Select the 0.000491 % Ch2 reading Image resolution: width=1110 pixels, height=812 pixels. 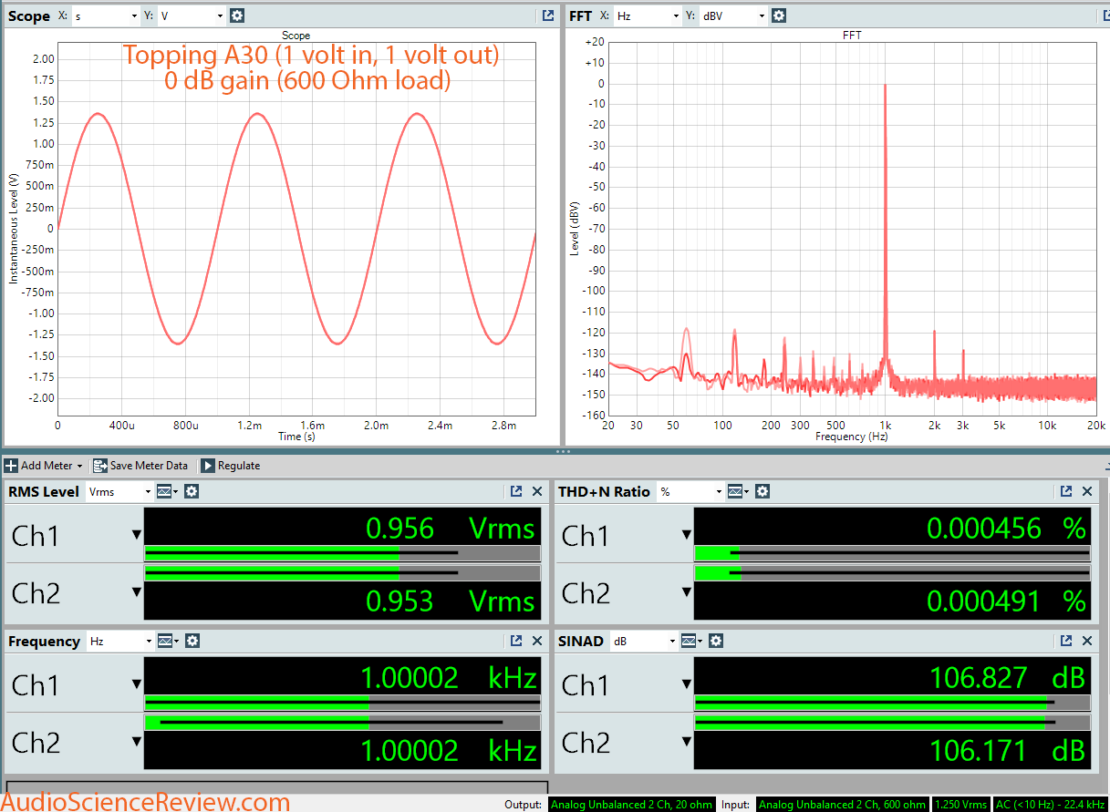click(1006, 601)
